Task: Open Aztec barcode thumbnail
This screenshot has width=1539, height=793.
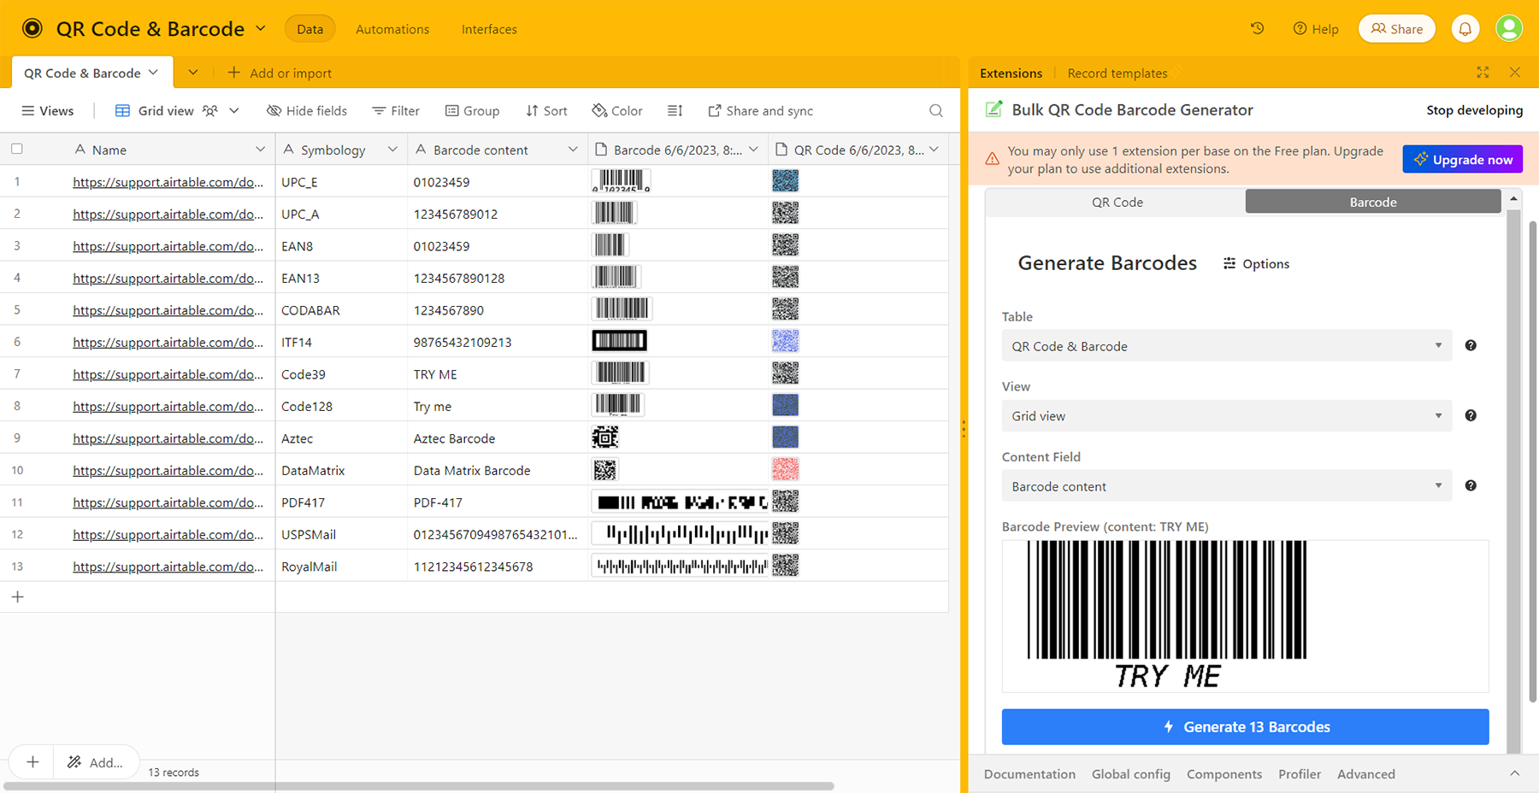Action: click(x=605, y=438)
